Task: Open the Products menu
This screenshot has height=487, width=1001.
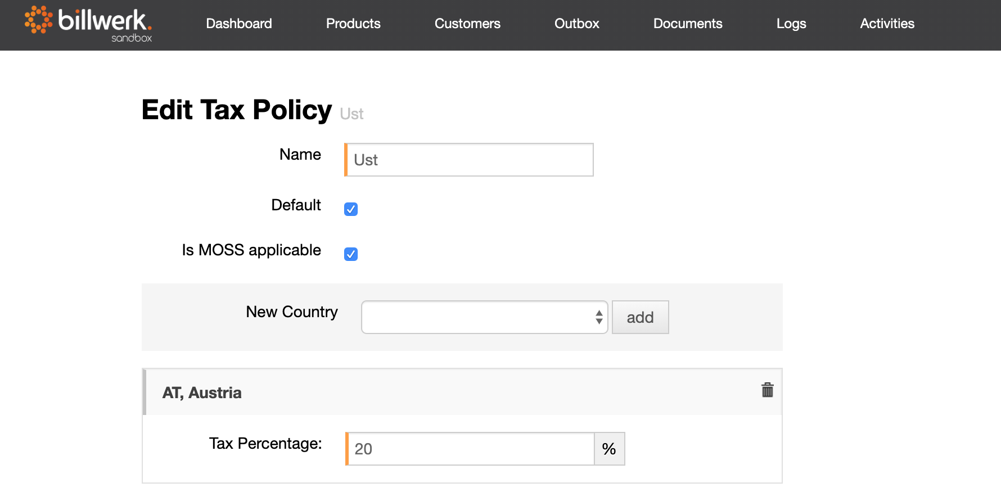Action: click(x=353, y=24)
